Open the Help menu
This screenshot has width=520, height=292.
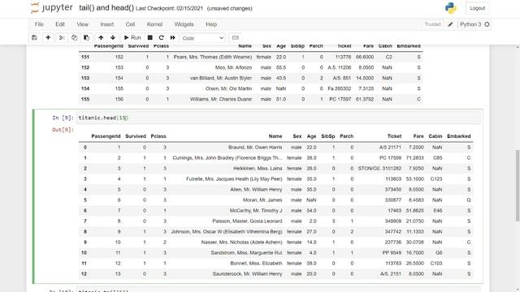click(x=211, y=24)
